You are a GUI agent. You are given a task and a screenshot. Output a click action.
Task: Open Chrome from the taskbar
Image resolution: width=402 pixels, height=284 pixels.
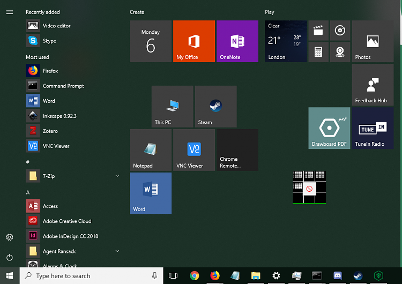195,276
